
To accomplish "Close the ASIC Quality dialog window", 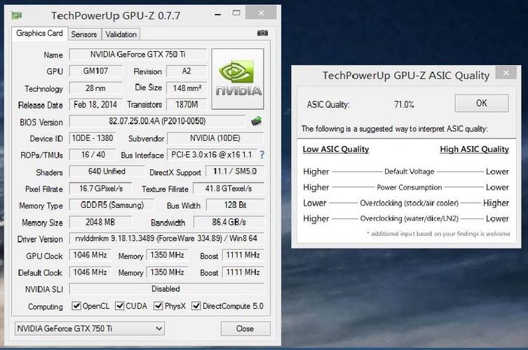I will [506, 73].
